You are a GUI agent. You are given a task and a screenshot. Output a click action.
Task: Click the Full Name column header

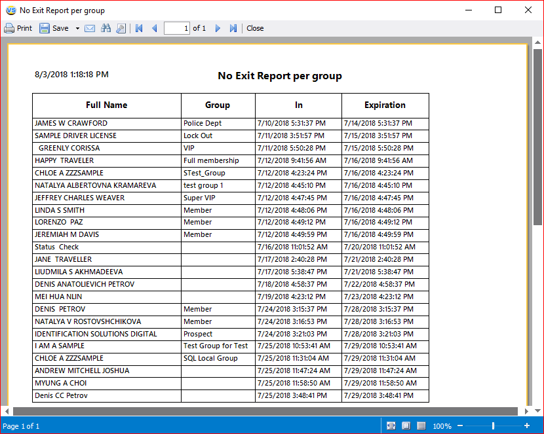point(107,105)
